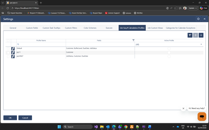Switch to the Execute tab
Image resolution: width=209 pixels, height=130 pixels.
109,28
